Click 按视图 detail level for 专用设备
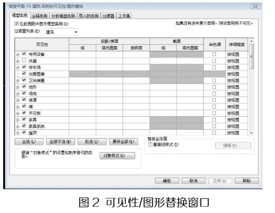 pyautogui.click(x=237, y=54)
